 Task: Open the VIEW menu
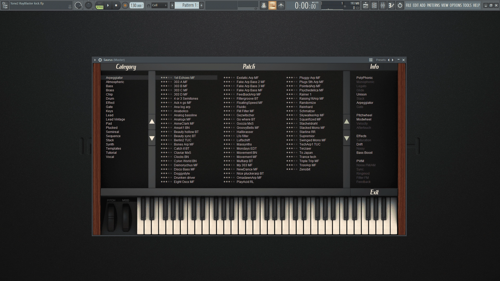(x=445, y=5)
